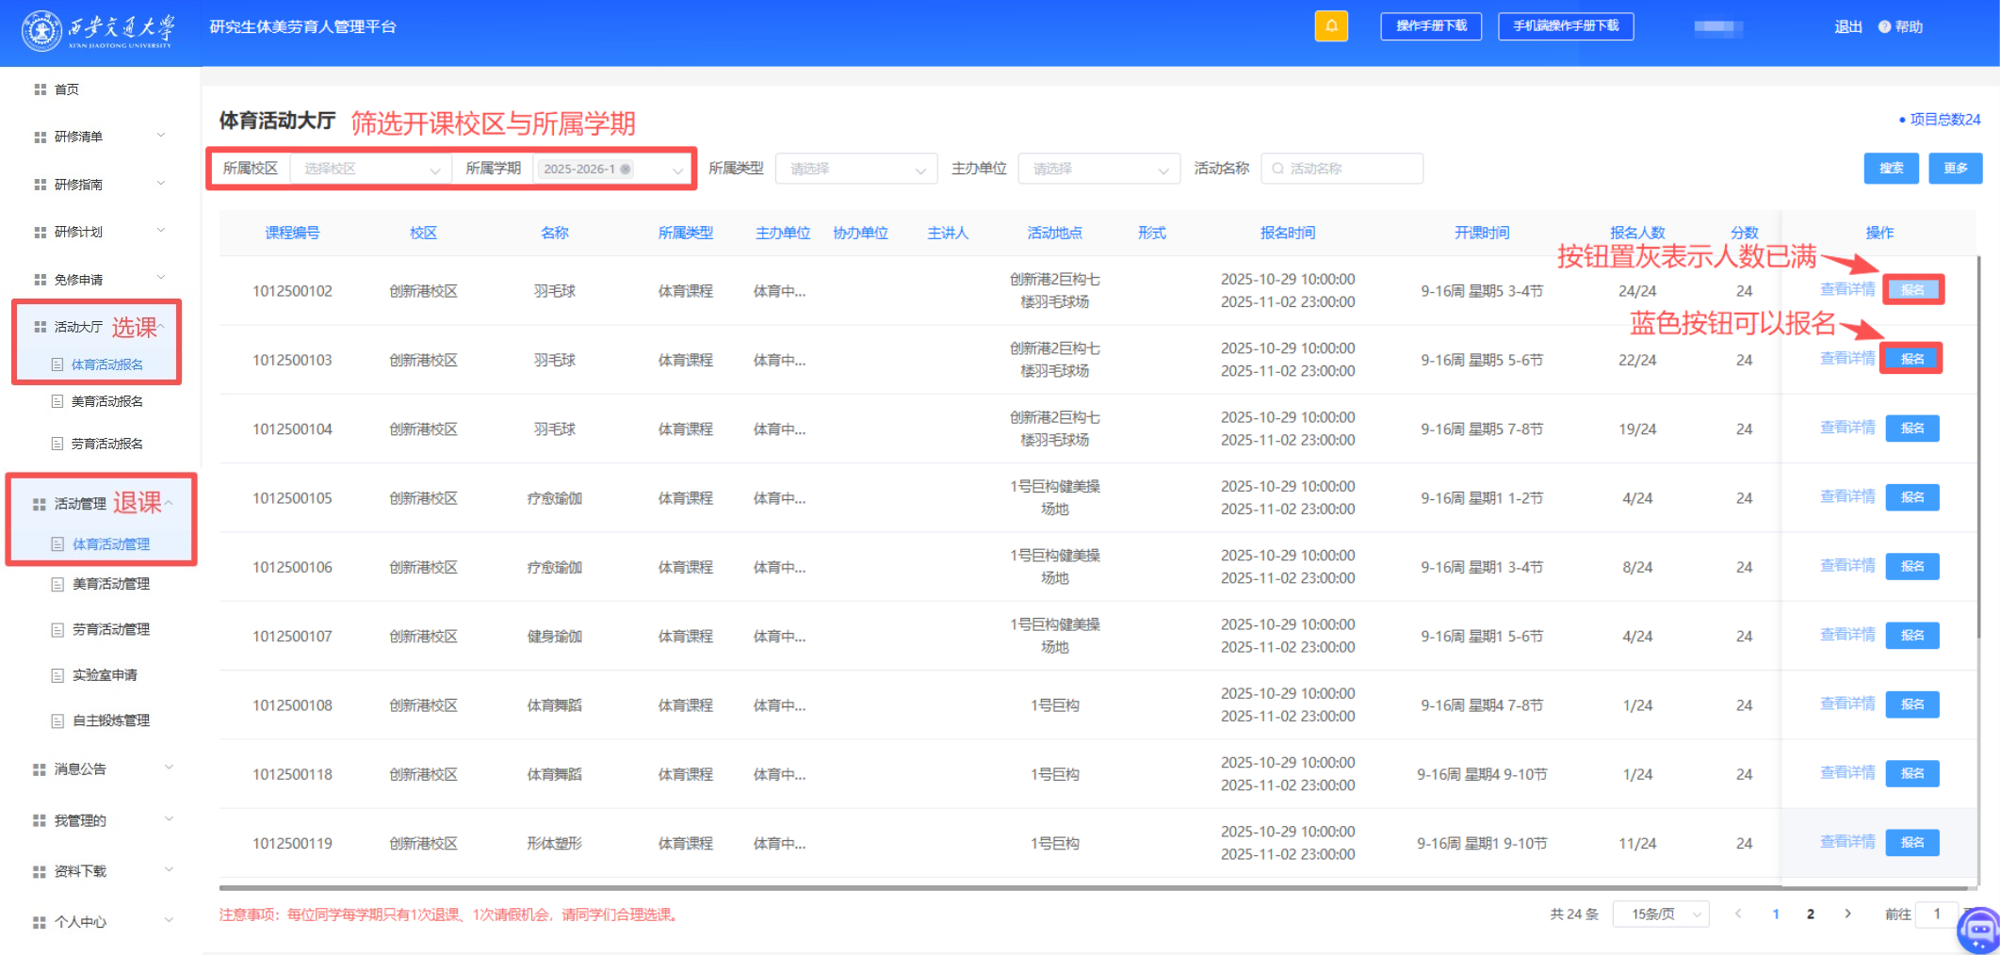Expand the 研修清单 sidebar menu
Screen dimensions: 2000x955
tap(99, 137)
